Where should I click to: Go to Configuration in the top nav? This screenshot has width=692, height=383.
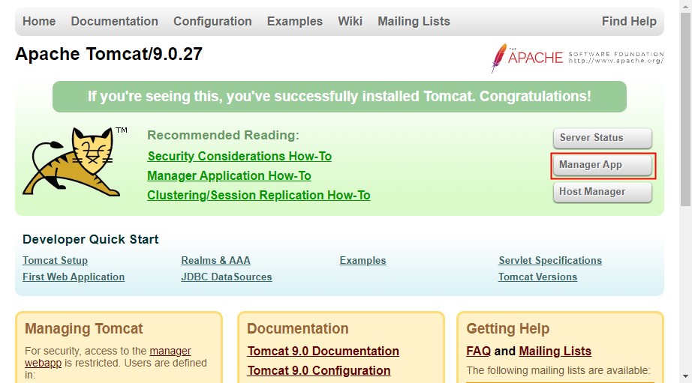click(212, 22)
